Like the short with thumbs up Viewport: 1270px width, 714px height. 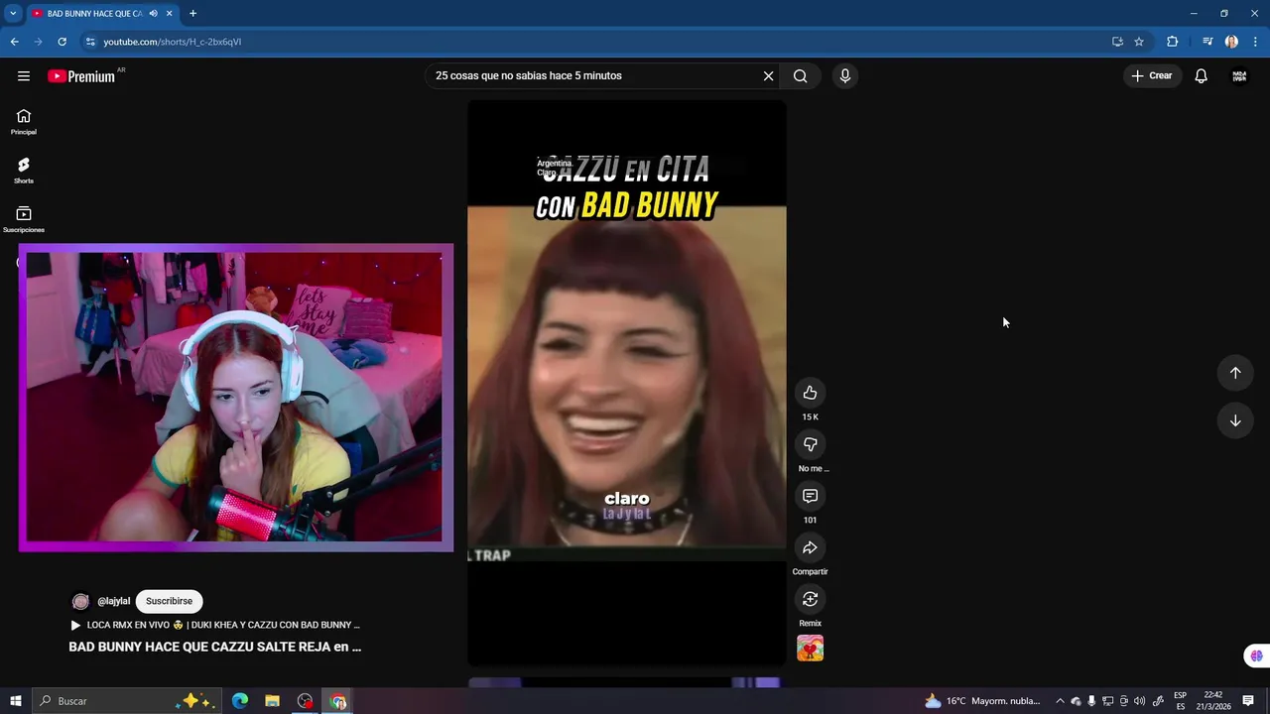point(811,393)
